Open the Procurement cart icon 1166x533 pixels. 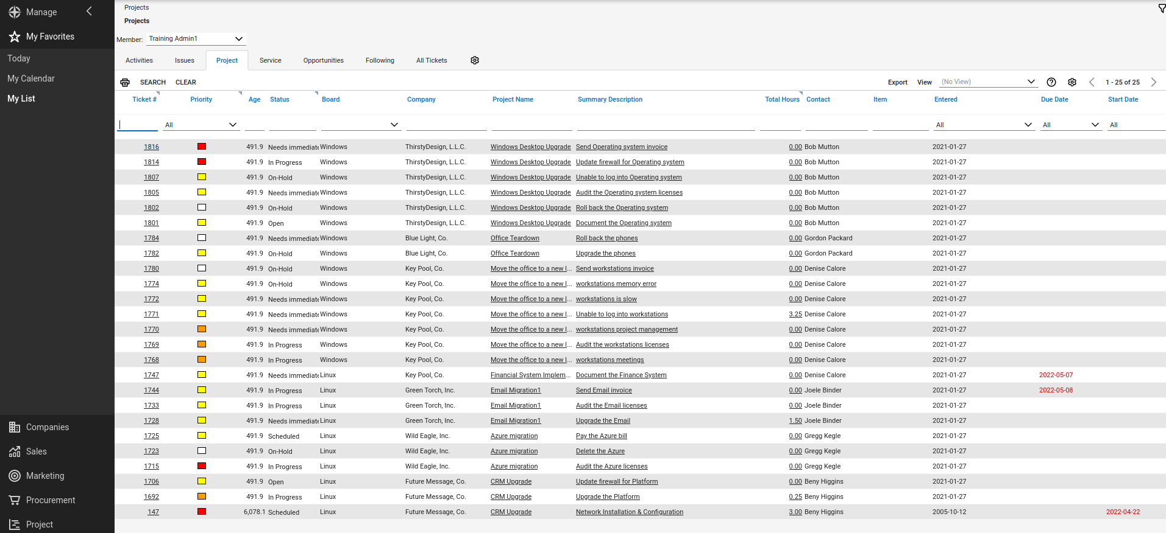(x=15, y=500)
